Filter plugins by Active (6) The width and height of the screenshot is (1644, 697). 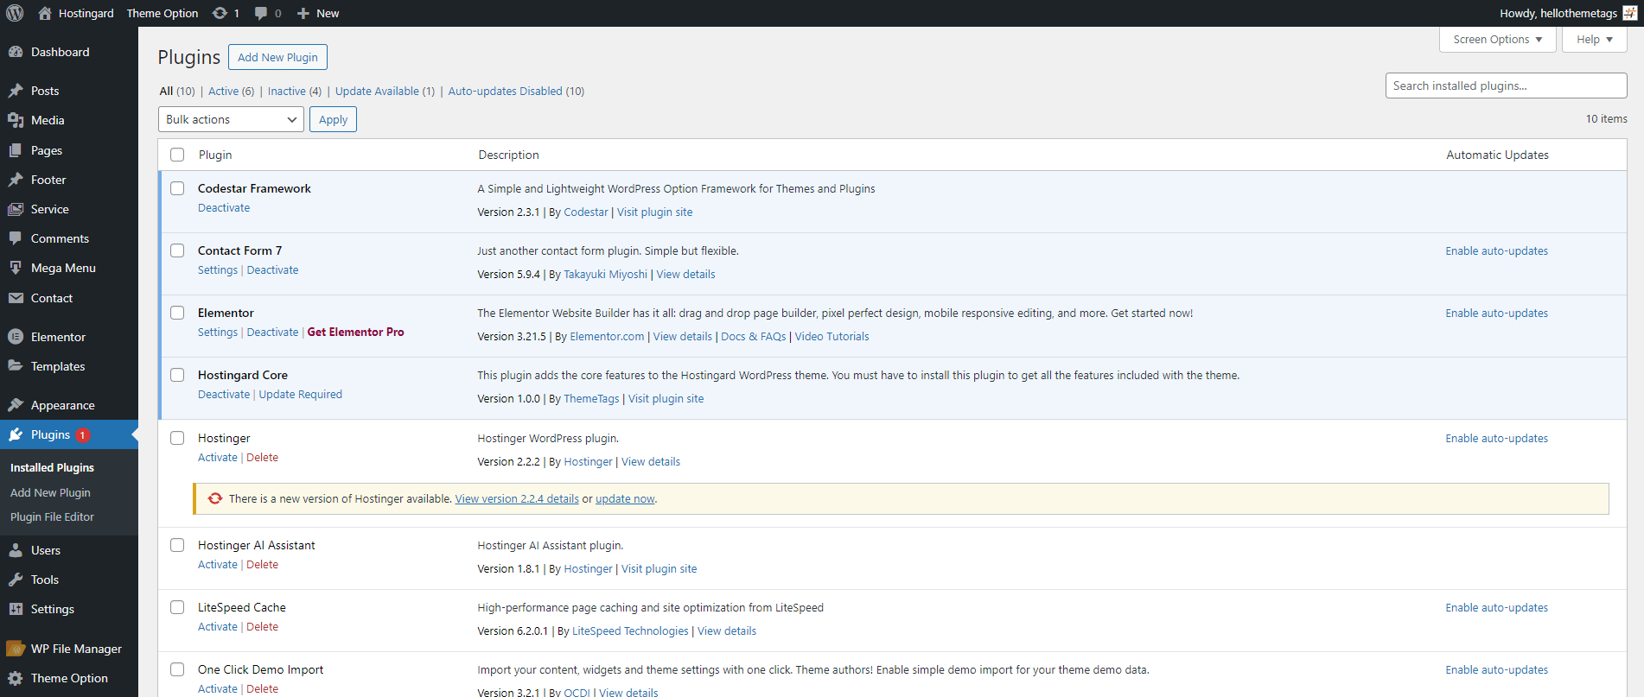point(231,91)
